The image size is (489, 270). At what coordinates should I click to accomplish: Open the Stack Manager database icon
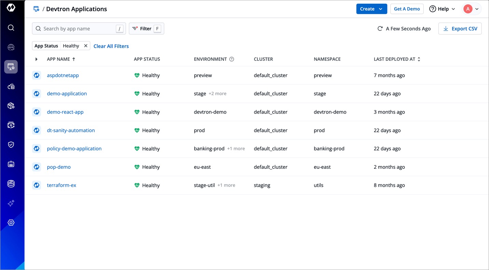[x=11, y=184]
